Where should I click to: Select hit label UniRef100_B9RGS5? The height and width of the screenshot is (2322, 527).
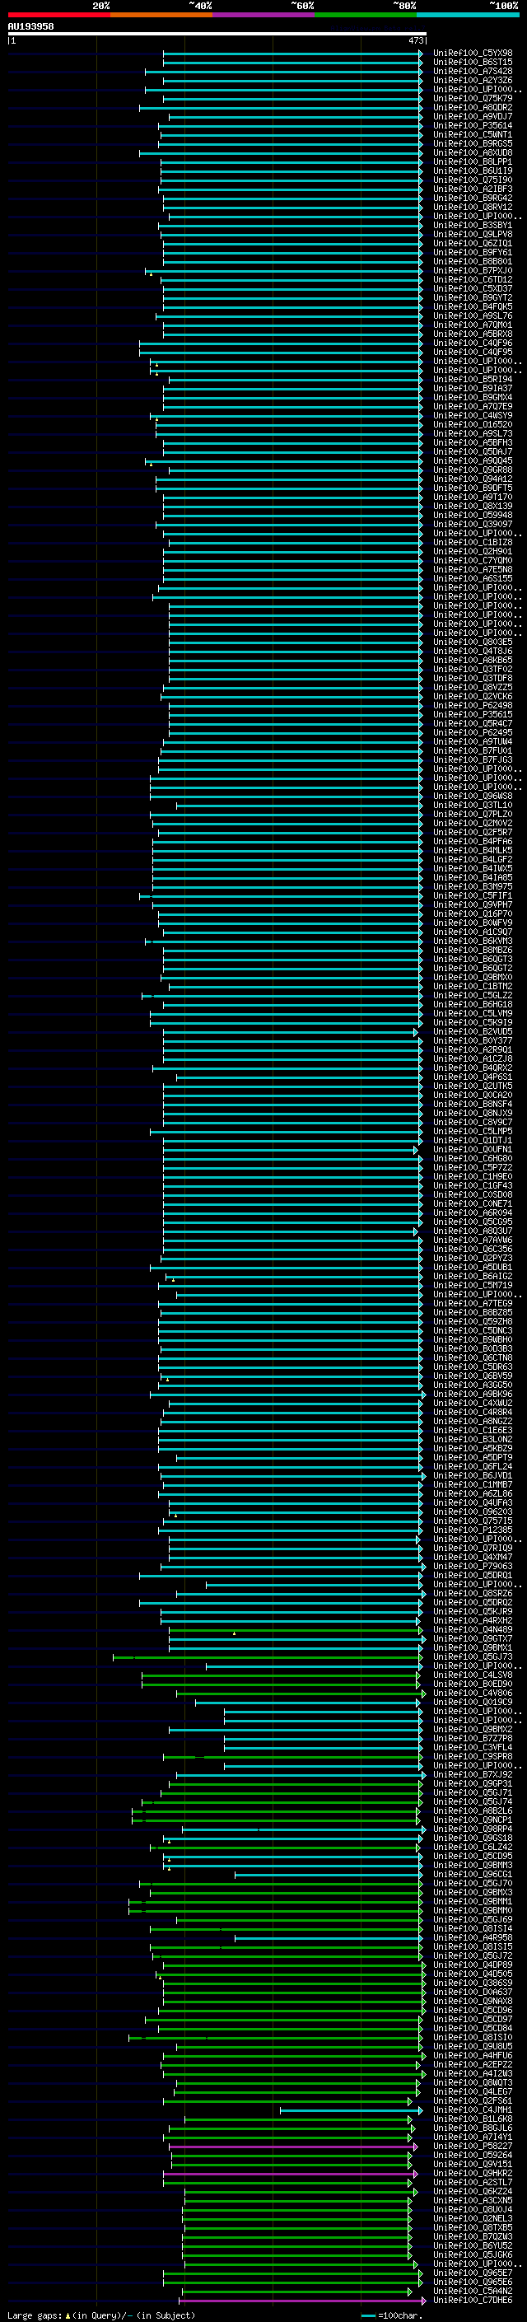473,143
